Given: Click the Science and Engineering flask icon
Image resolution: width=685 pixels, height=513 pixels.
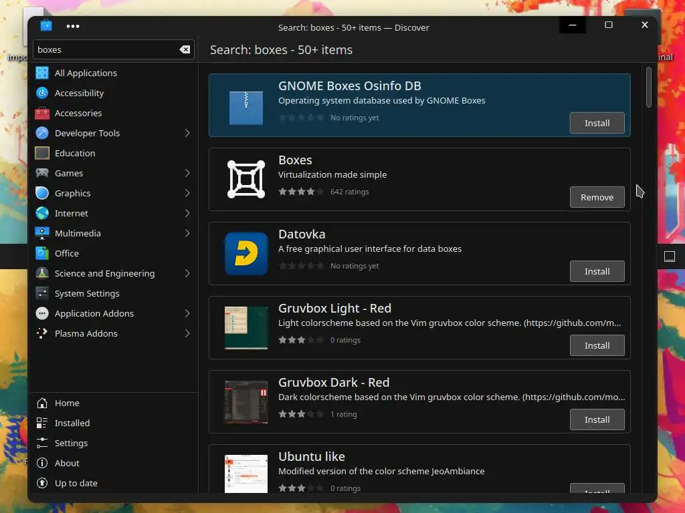Looking at the screenshot, I should [x=42, y=273].
